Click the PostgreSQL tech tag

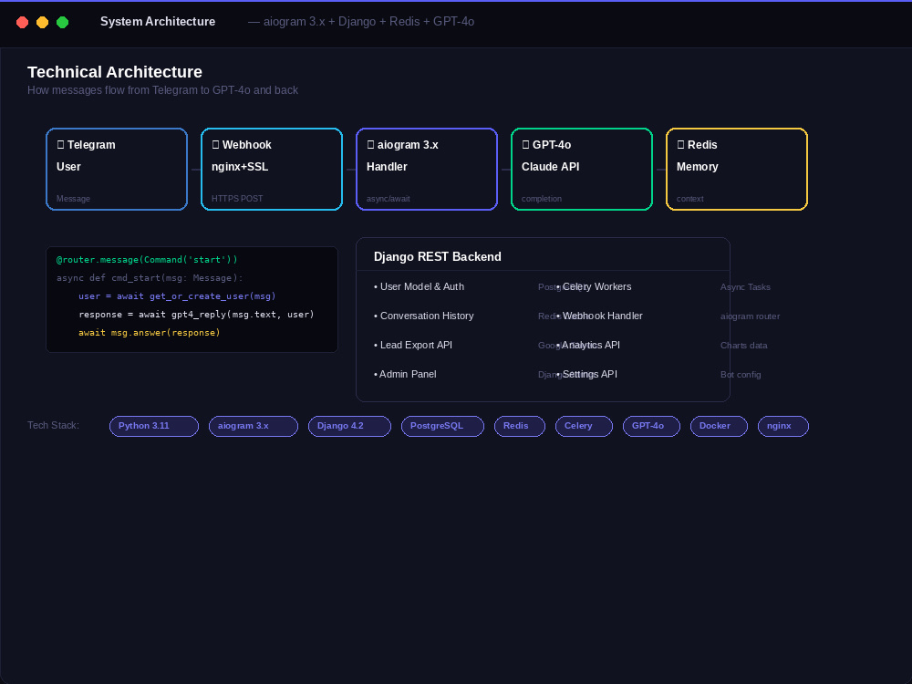point(442,426)
